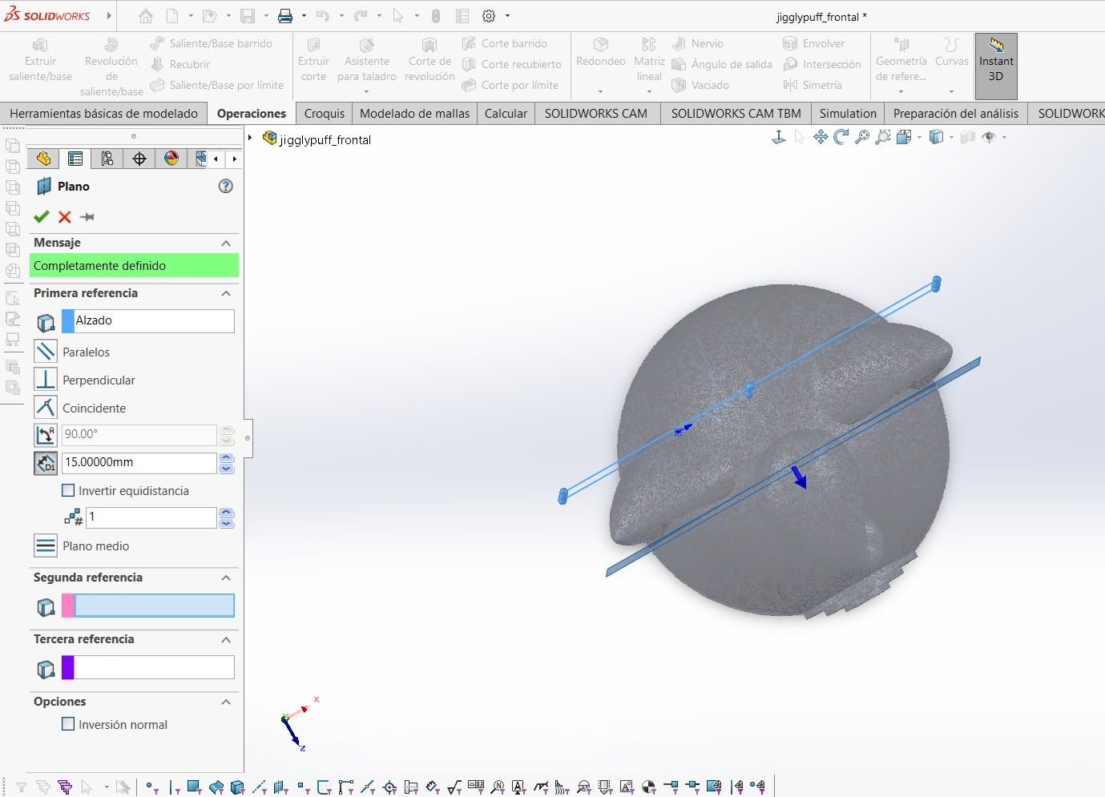Screen dimensions: 1105x797
Task: Open the Redondeo dropdown arrow
Action: pyautogui.click(x=600, y=91)
